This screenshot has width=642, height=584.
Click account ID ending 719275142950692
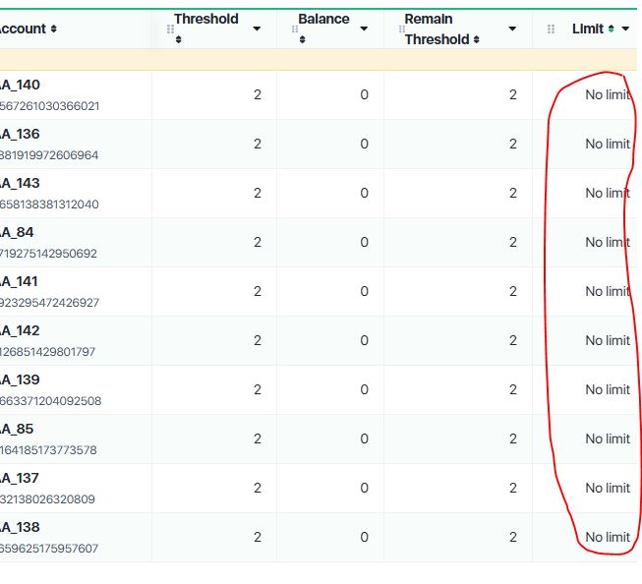(48, 254)
